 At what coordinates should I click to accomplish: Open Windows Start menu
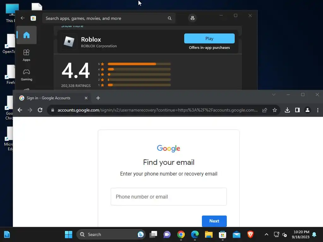pyautogui.click(x=68, y=234)
